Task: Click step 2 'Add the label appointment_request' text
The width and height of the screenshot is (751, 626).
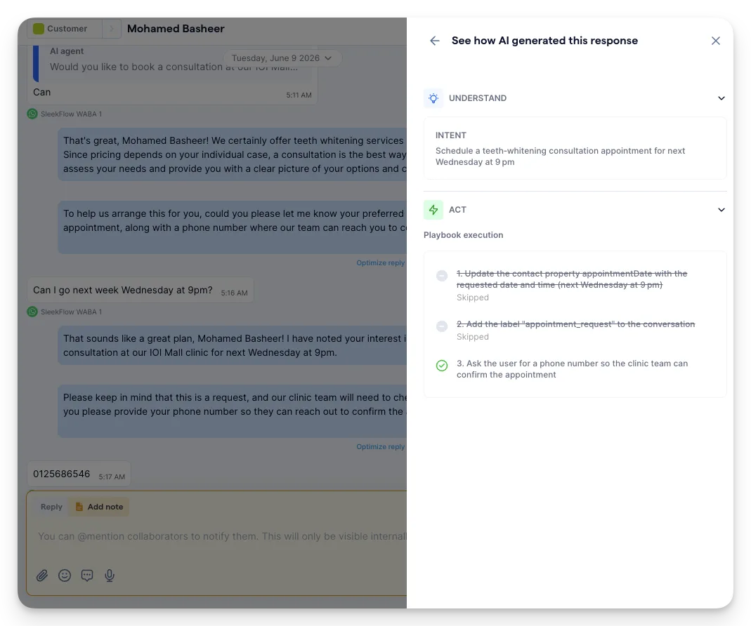Action: (x=575, y=324)
